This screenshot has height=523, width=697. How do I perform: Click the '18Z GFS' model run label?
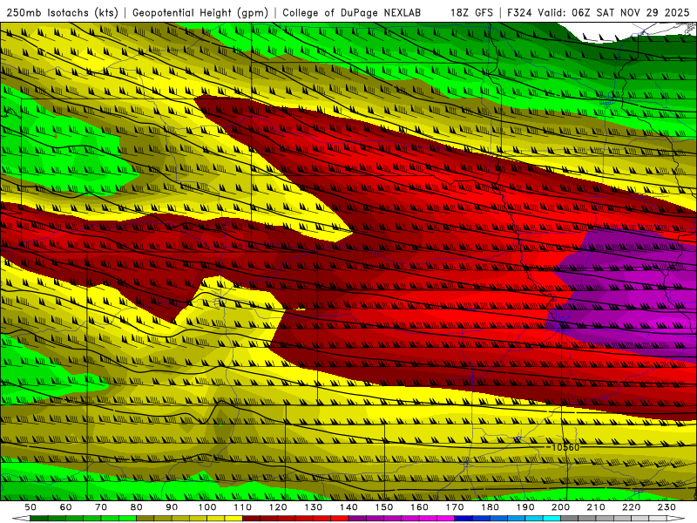point(471,12)
